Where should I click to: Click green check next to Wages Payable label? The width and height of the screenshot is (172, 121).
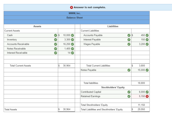pos(129,44)
